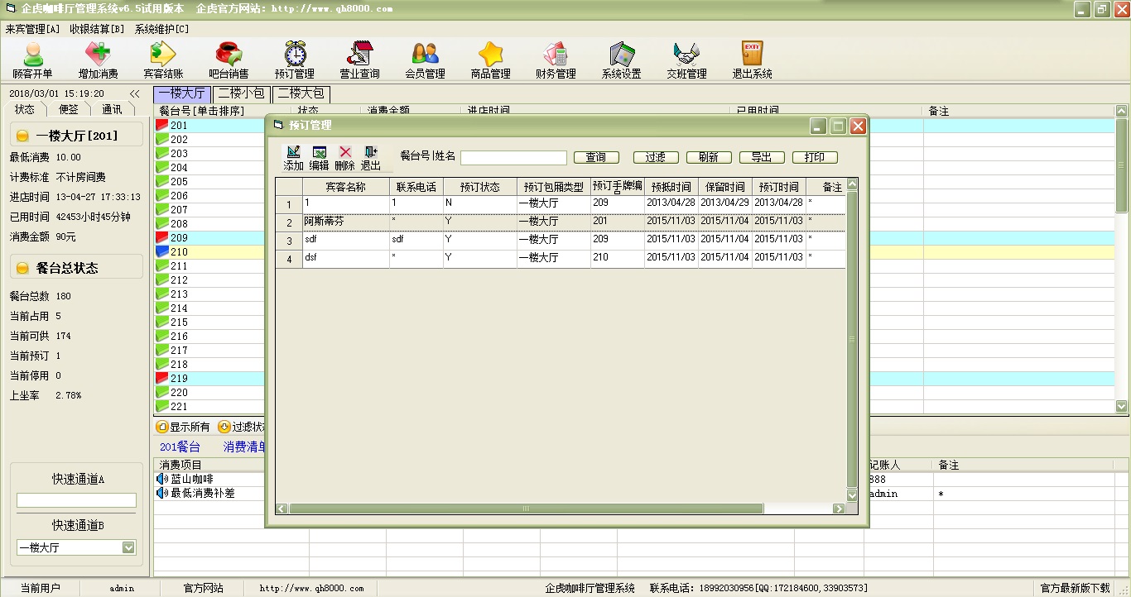Select table 216 in list
Viewport: 1131px width, 597px height.
click(x=179, y=336)
